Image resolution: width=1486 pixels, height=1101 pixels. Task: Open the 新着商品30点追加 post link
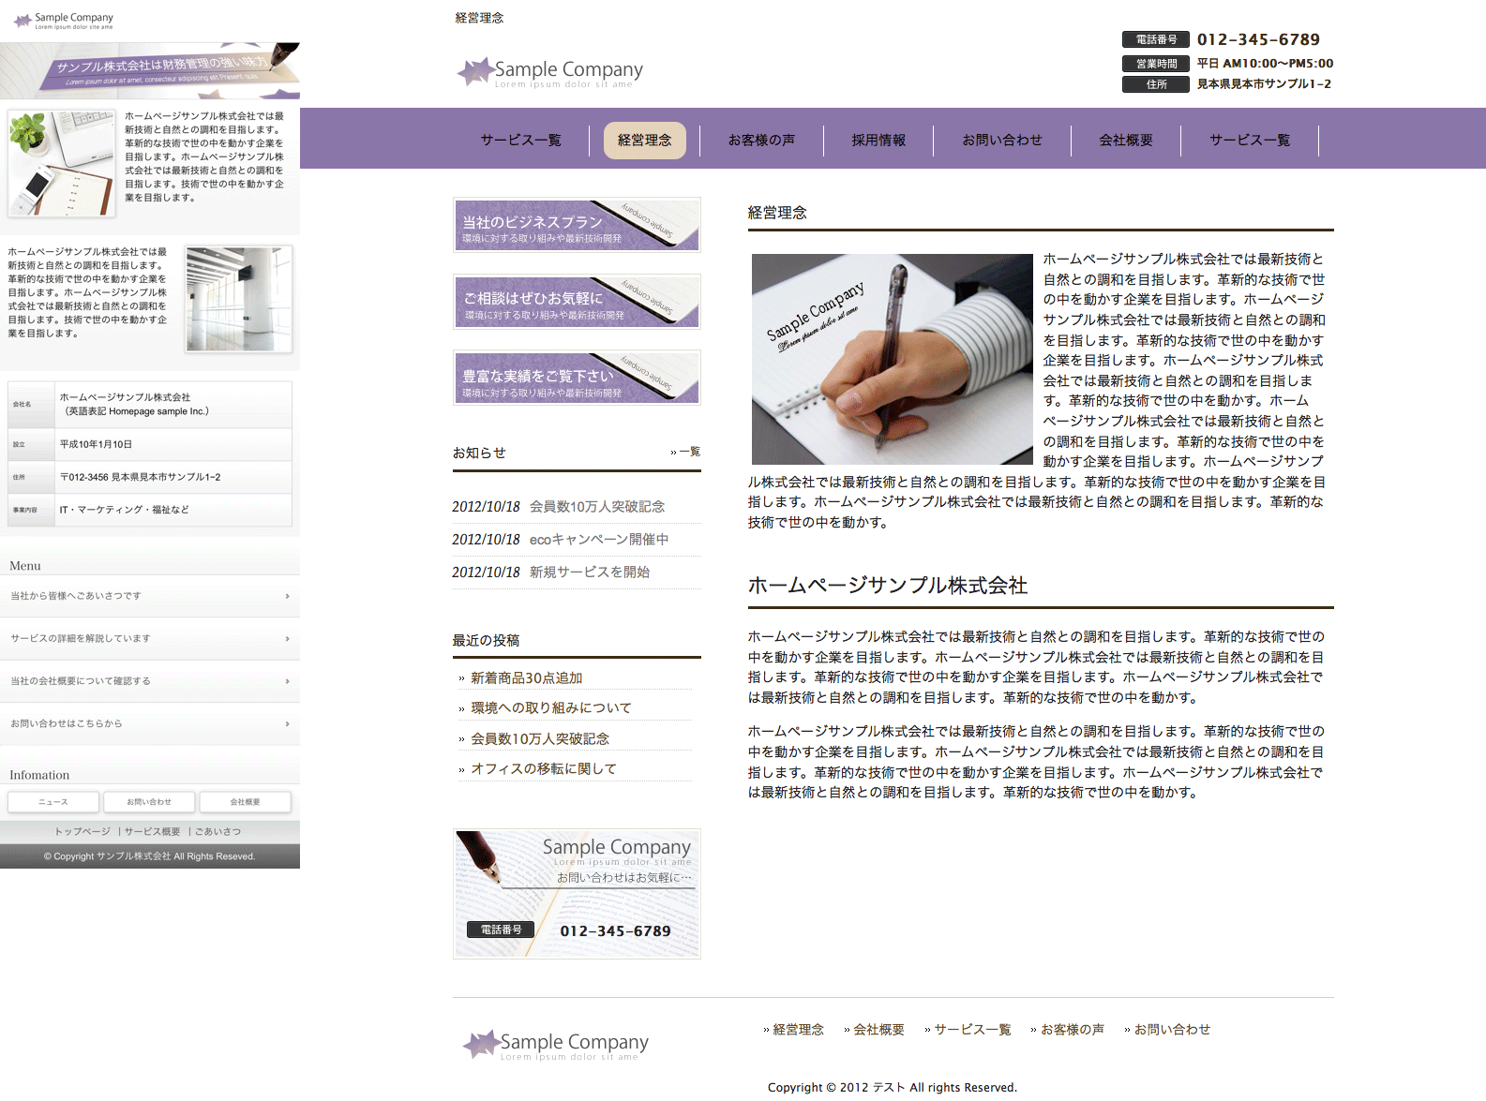coord(526,678)
